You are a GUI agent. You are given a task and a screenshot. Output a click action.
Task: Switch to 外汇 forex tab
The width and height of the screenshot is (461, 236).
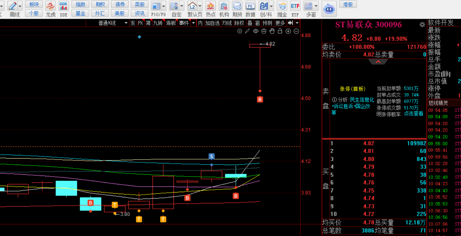100,13
